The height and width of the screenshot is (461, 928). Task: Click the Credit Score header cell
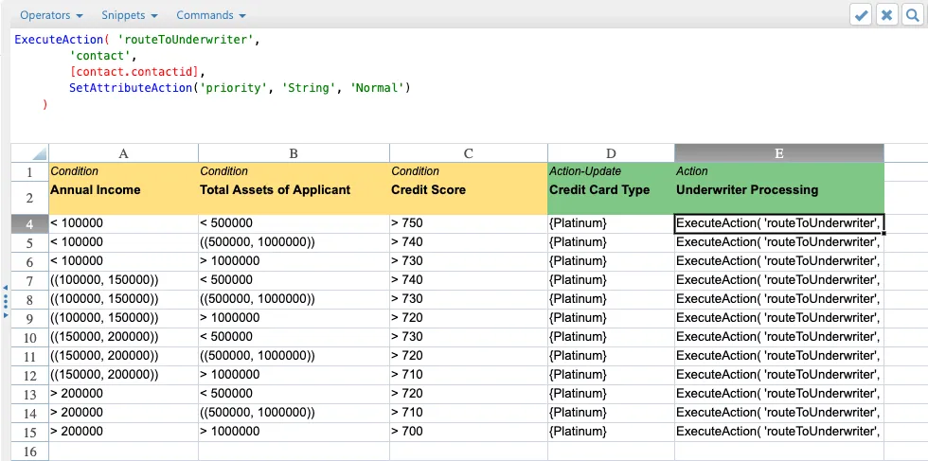click(x=468, y=198)
